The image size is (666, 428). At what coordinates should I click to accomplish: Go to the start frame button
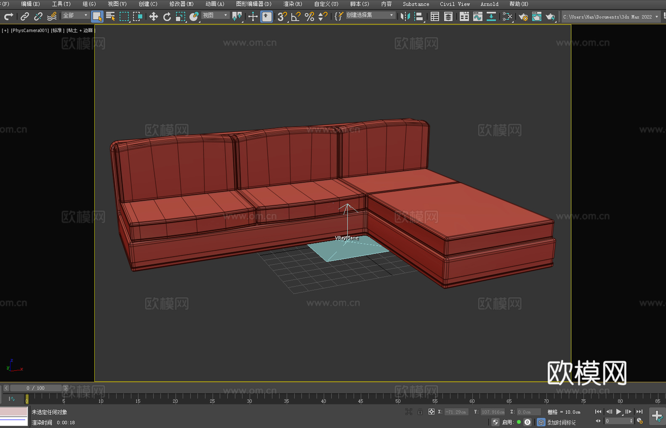pos(598,412)
